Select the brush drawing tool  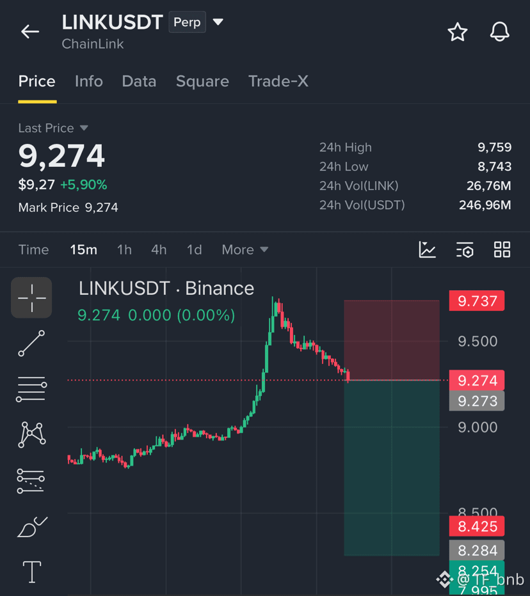[x=33, y=527]
